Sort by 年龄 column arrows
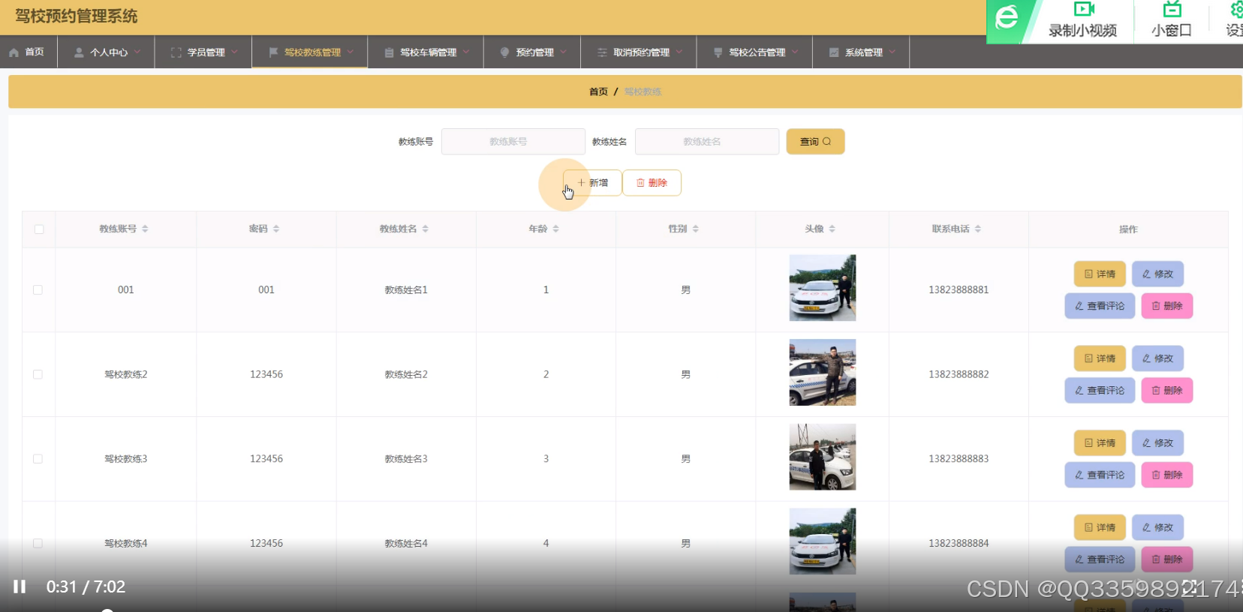This screenshot has width=1243, height=612. pyautogui.click(x=555, y=229)
